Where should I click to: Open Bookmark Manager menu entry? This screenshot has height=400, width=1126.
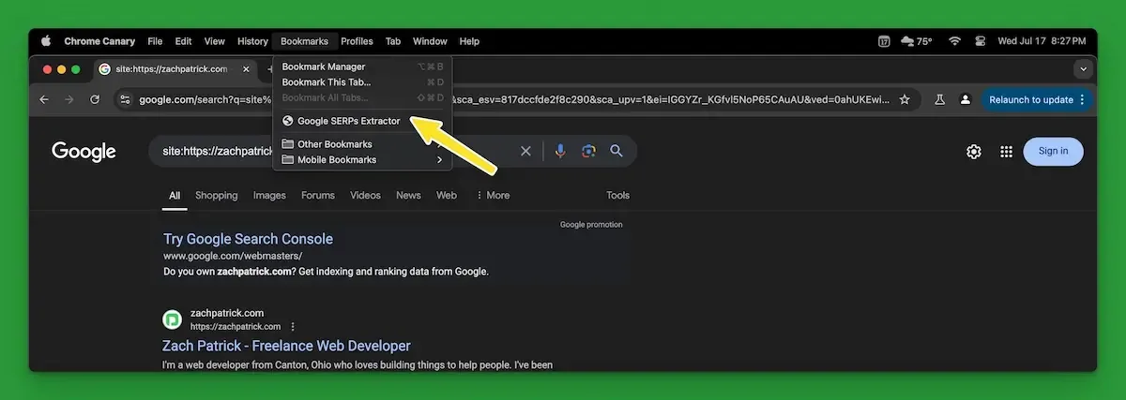(324, 67)
